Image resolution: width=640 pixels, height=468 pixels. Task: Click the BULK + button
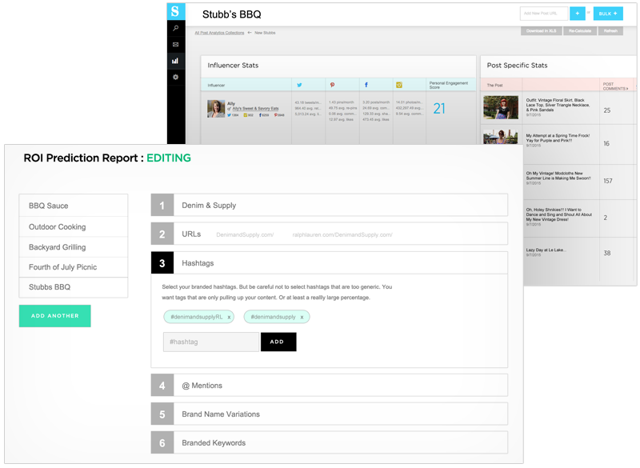[608, 14]
